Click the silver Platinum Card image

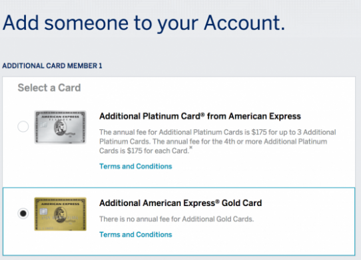61,127
